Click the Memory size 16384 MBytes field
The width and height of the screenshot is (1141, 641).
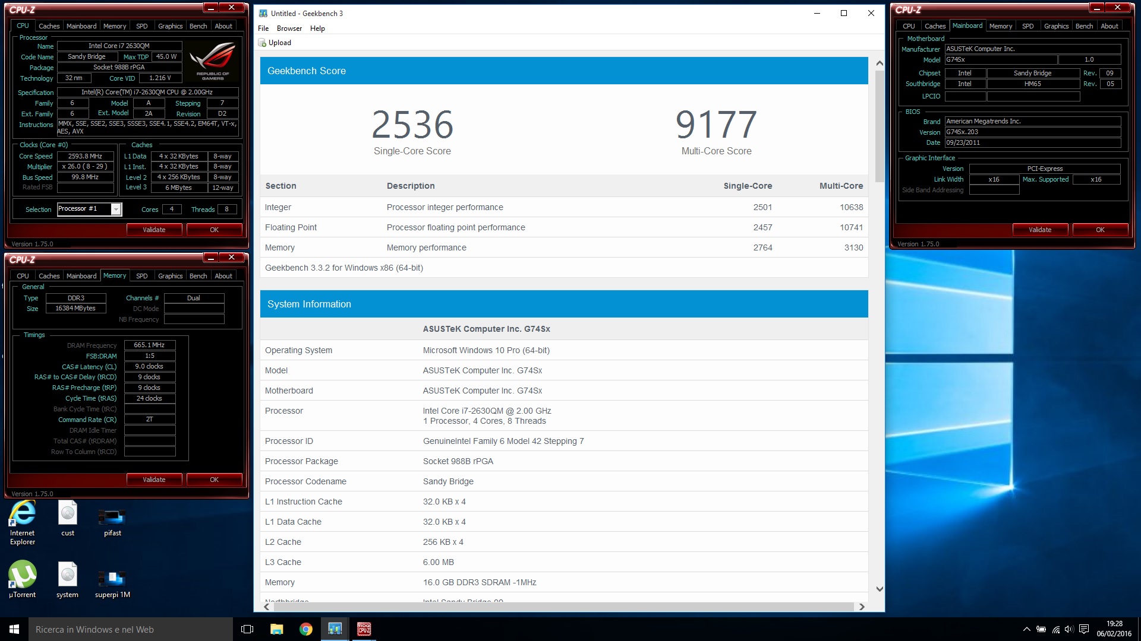coord(75,308)
